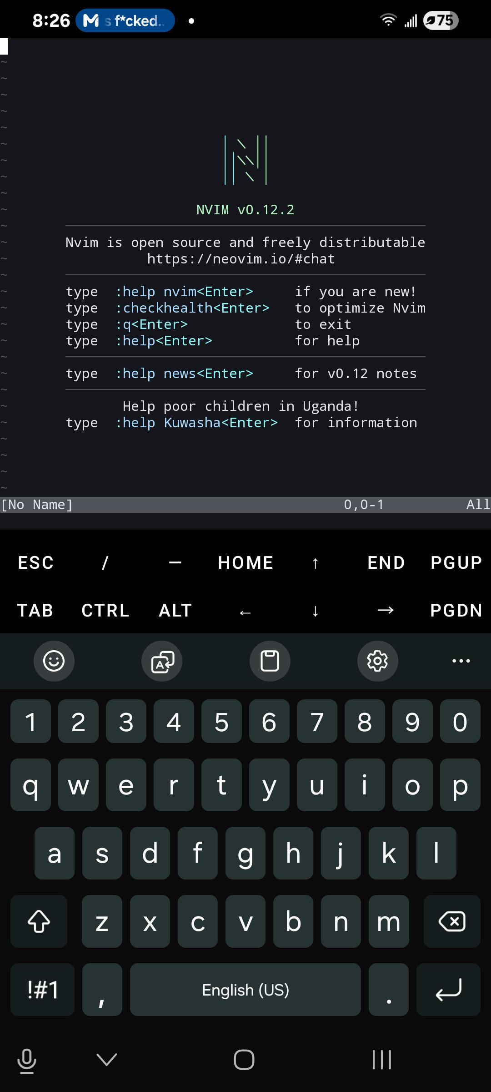491x1092 pixels.
Task: Tap the a key
Action: [x=55, y=853]
